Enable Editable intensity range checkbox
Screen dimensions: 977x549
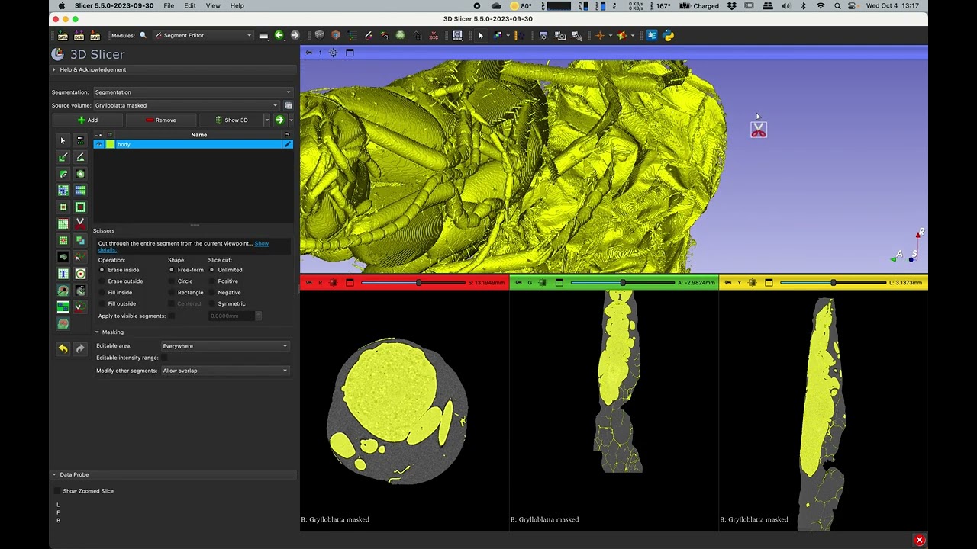click(164, 358)
